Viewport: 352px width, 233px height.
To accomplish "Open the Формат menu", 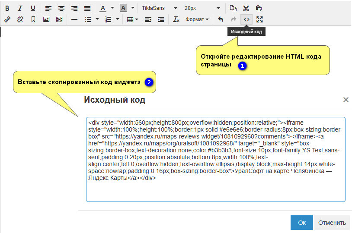I will click(x=197, y=19).
